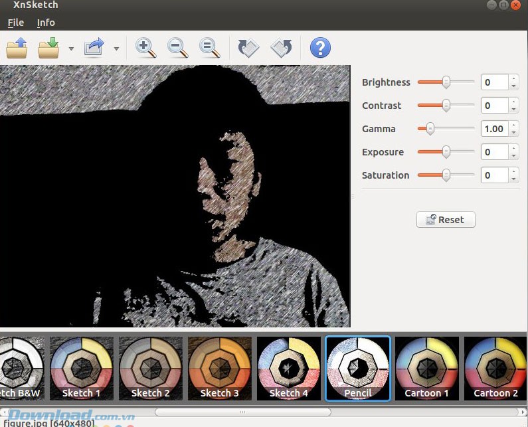Click the Export/Share icon
This screenshot has width=528, height=427.
click(x=94, y=47)
